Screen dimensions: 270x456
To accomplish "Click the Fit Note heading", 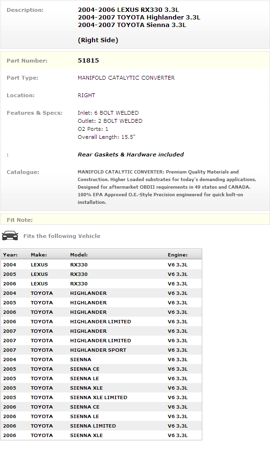I will [x=19, y=220].
